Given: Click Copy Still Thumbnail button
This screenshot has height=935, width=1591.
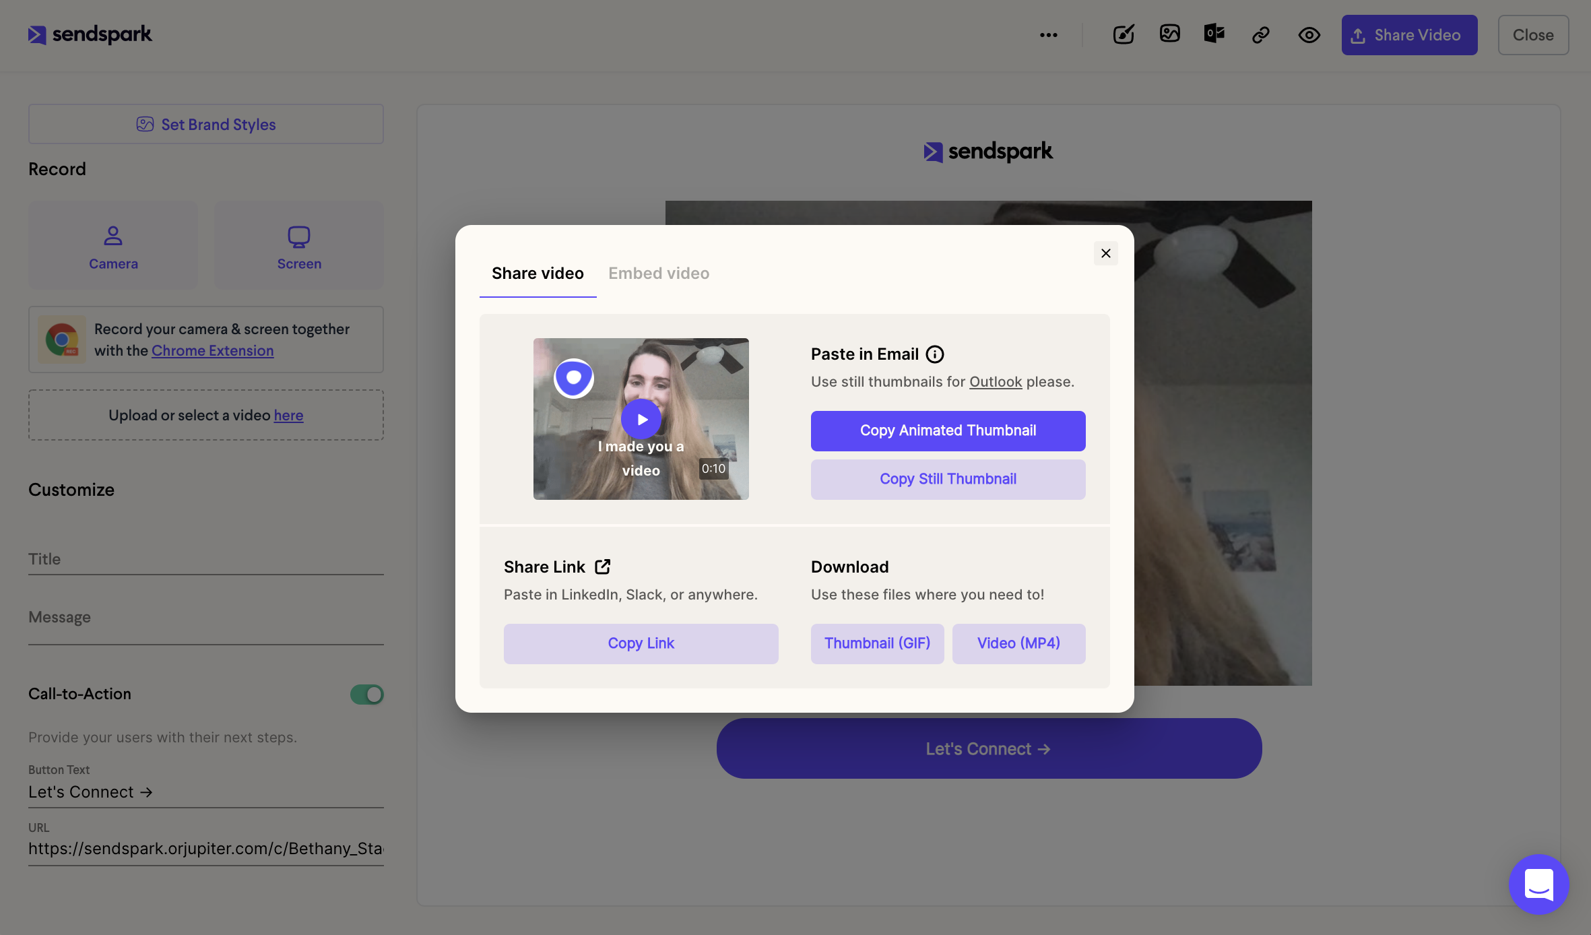Looking at the screenshot, I should point(948,479).
